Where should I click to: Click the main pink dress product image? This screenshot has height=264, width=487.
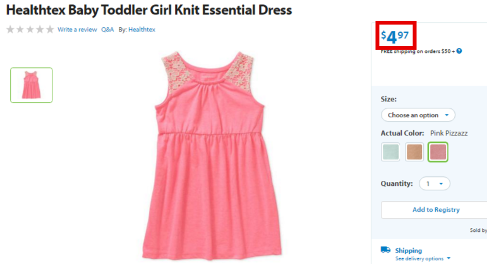(x=212, y=155)
